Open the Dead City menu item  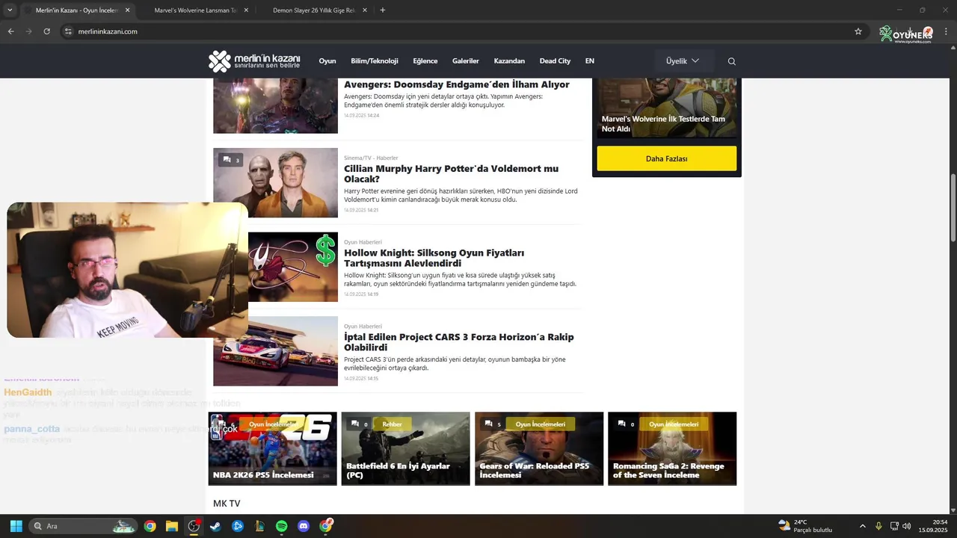click(x=555, y=61)
